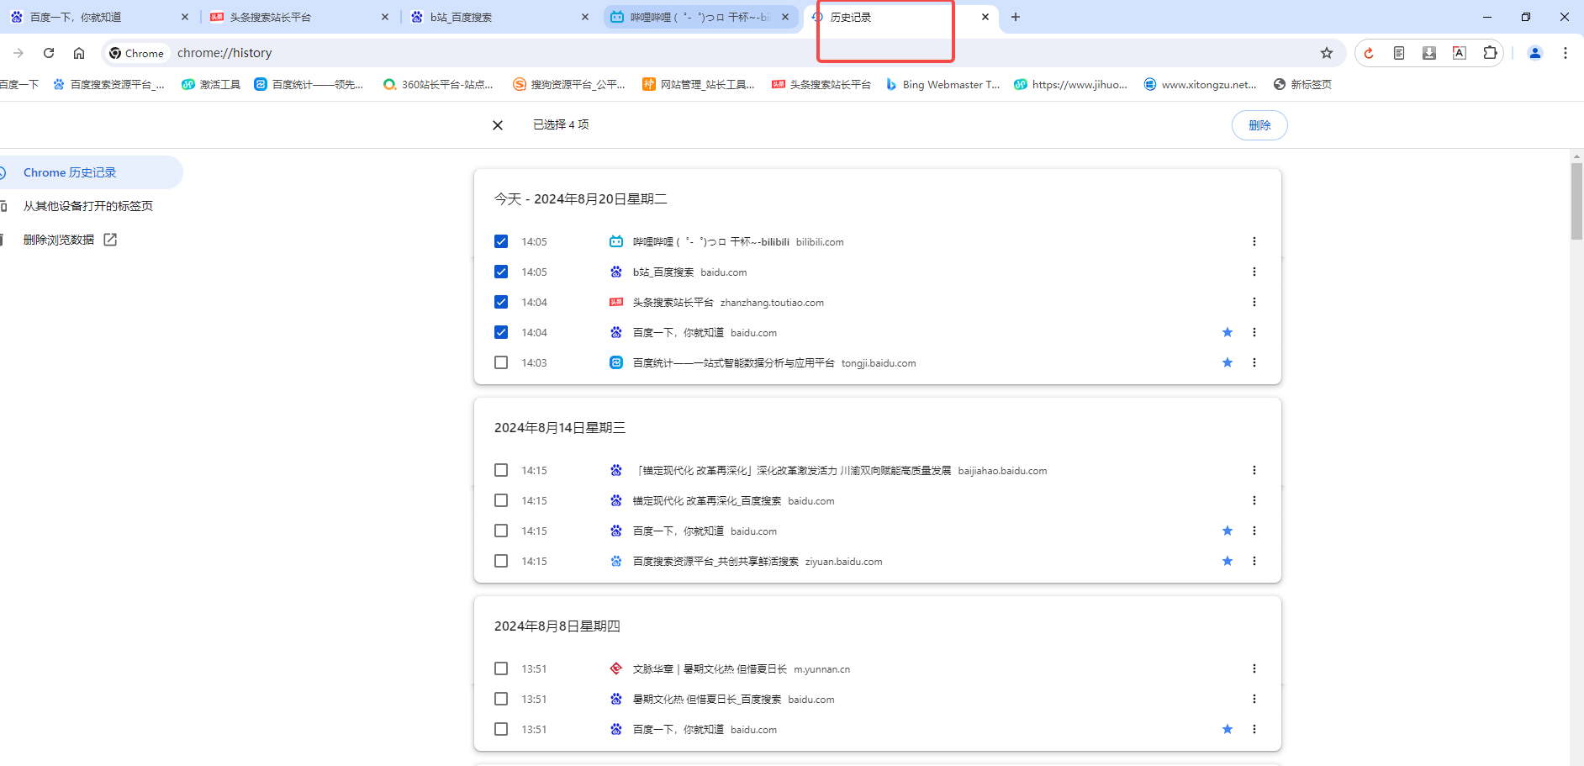Open more actions for 文脉华章 entry
The width and height of the screenshot is (1584, 766).
[x=1254, y=668]
